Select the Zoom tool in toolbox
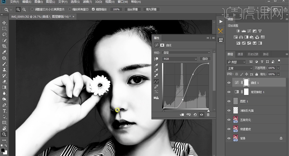 point(4,134)
